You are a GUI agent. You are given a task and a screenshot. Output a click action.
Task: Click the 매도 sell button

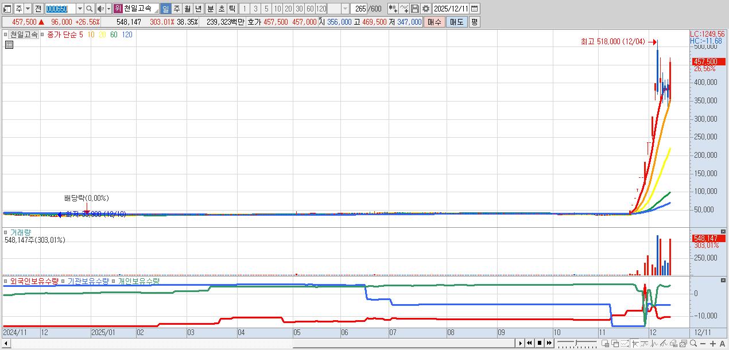[456, 22]
